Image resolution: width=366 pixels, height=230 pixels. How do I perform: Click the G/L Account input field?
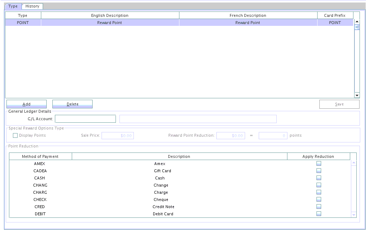pos(85,119)
